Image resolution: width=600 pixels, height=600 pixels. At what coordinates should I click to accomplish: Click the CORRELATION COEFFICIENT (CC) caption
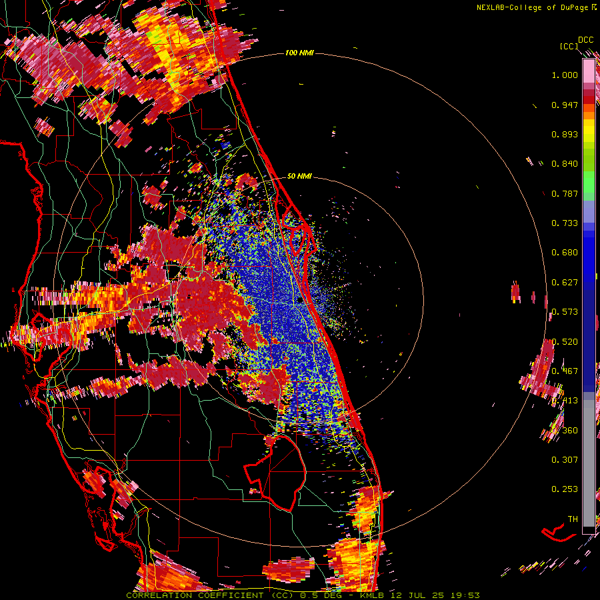[210, 595]
